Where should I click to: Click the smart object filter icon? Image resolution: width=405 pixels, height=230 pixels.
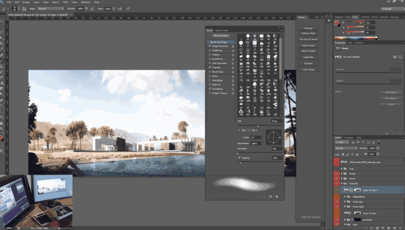(x=373, y=142)
